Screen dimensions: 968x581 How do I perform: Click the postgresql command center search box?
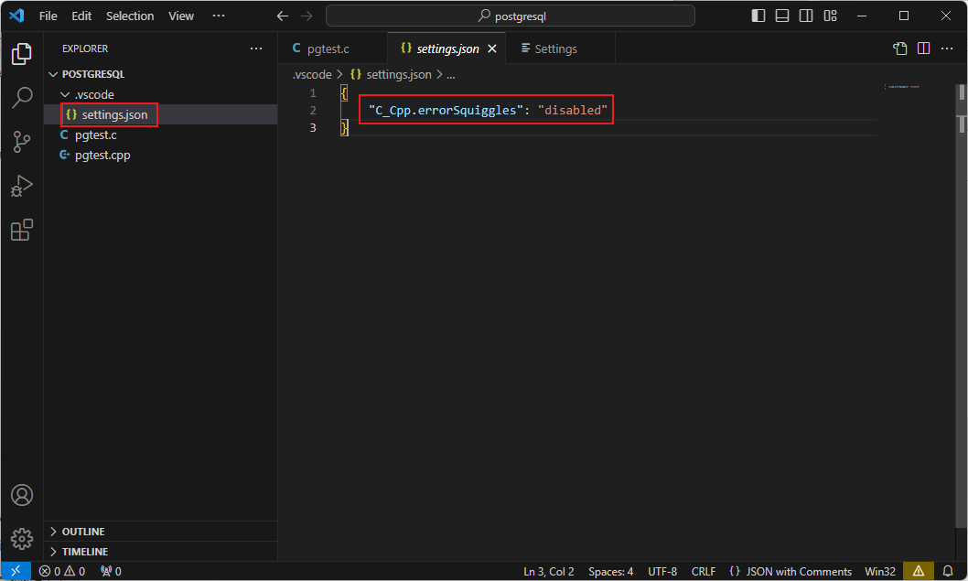(x=511, y=16)
